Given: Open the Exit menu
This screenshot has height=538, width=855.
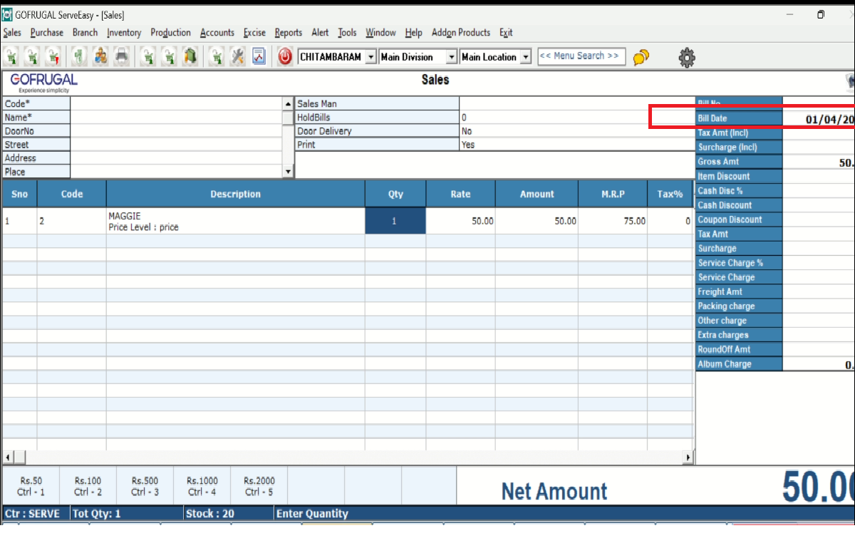Looking at the screenshot, I should pyautogui.click(x=506, y=33).
